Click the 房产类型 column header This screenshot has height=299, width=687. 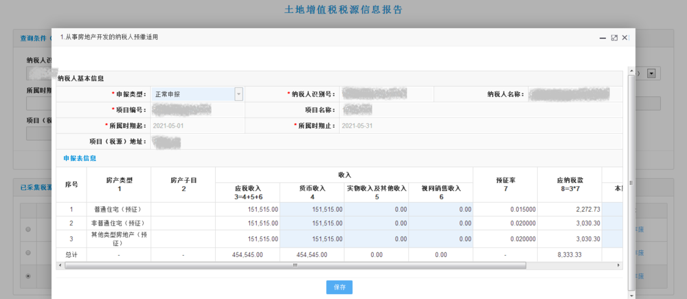tap(118, 184)
